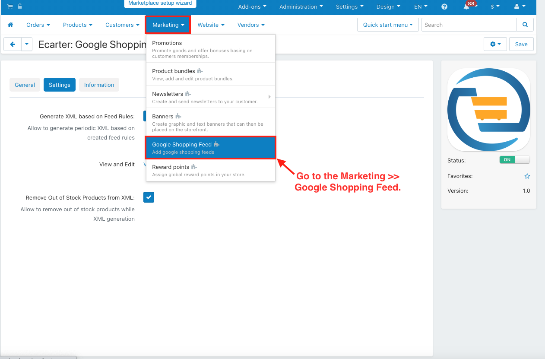Open the gear settings dropdown near Save

click(x=495, y=44)
